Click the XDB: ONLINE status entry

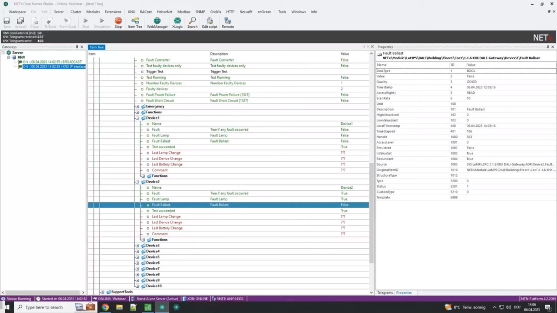195,299
